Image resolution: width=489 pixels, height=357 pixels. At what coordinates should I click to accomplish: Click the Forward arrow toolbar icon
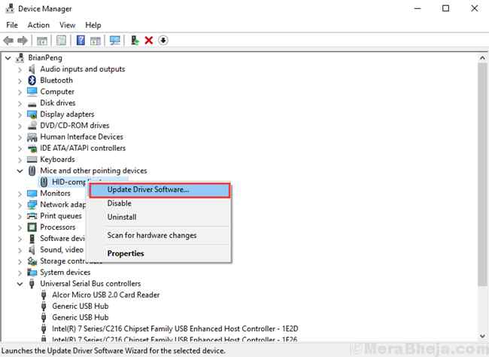point(23,40)
